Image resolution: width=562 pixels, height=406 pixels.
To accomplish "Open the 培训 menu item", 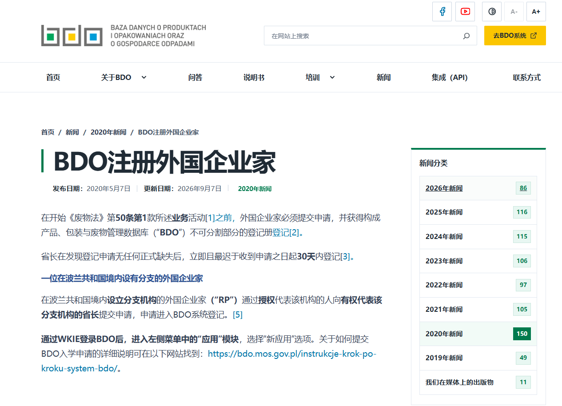I will (x=313, y=77).
